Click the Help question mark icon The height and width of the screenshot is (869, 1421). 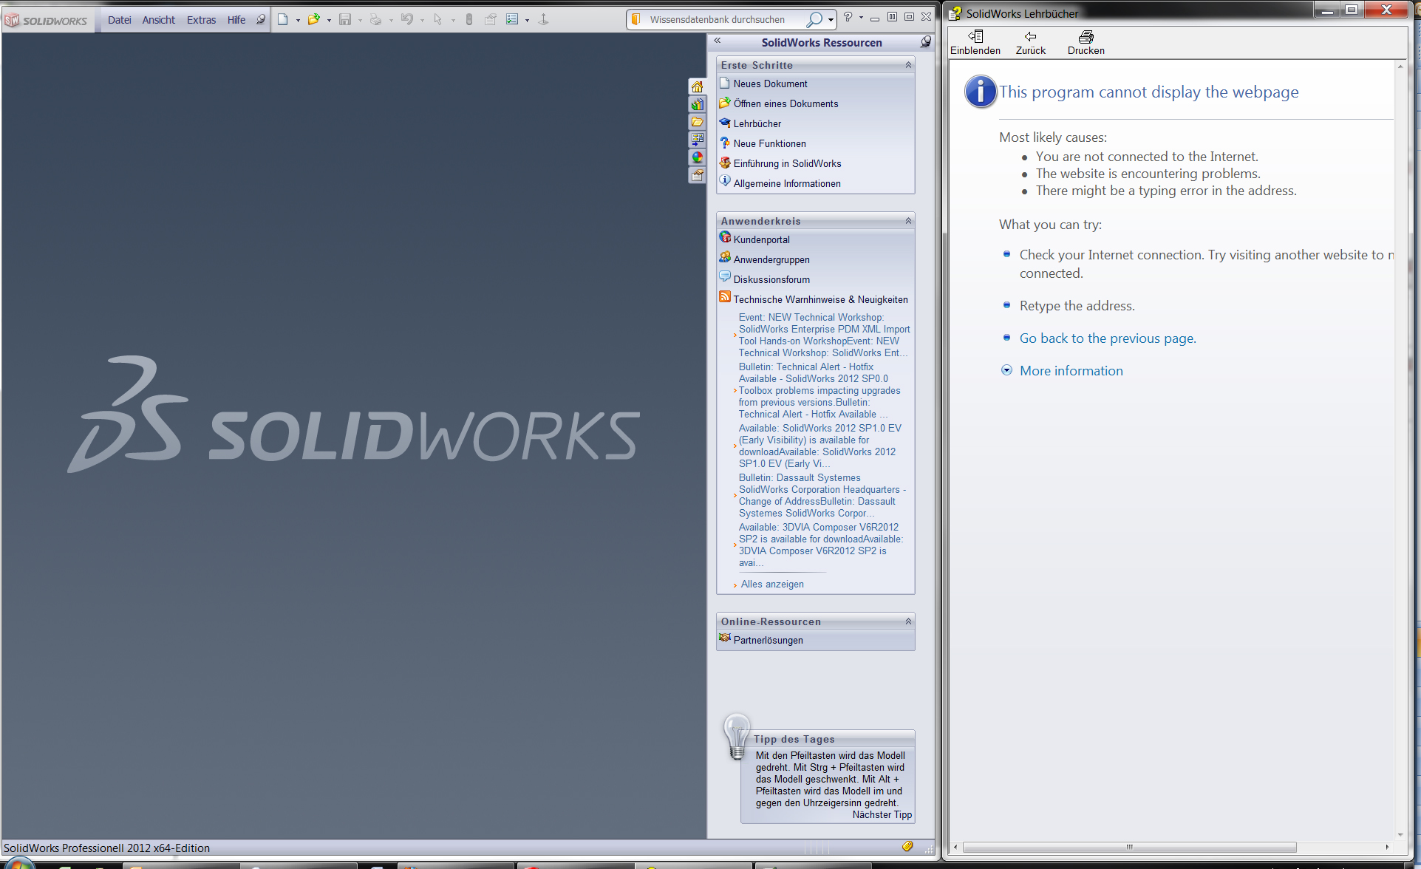[x=848, y=18]
